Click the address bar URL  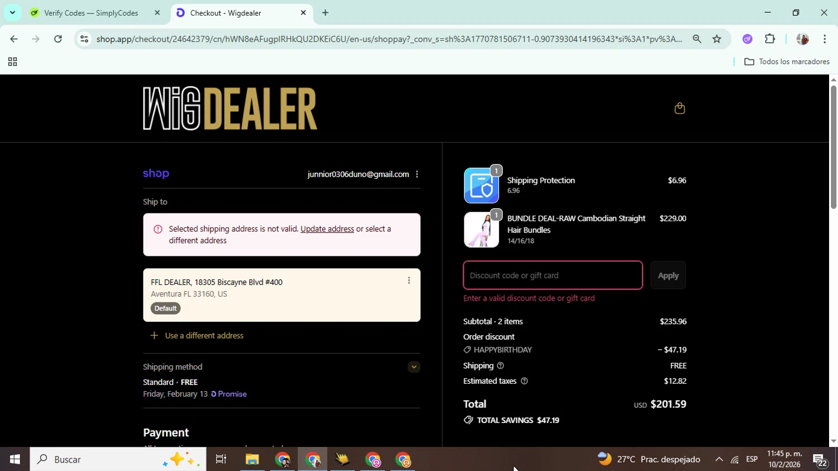(x=389, y=39)
